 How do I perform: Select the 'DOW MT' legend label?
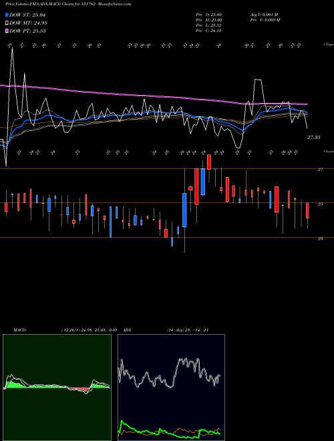point(28,23)
